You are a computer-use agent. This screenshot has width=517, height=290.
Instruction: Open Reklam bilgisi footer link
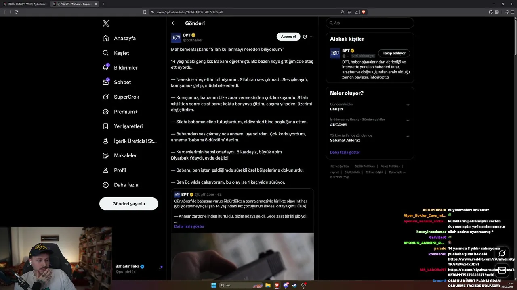pyautogui.click(x=374, y=172)
